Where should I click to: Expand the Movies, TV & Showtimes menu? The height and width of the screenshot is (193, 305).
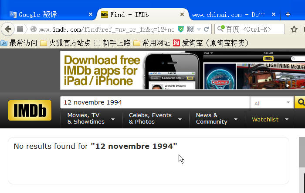point(91,118)
